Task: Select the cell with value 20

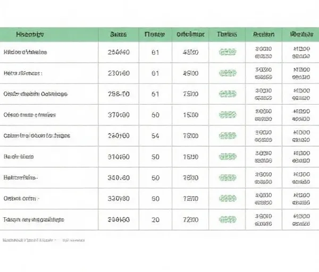Action: point(155,219)
